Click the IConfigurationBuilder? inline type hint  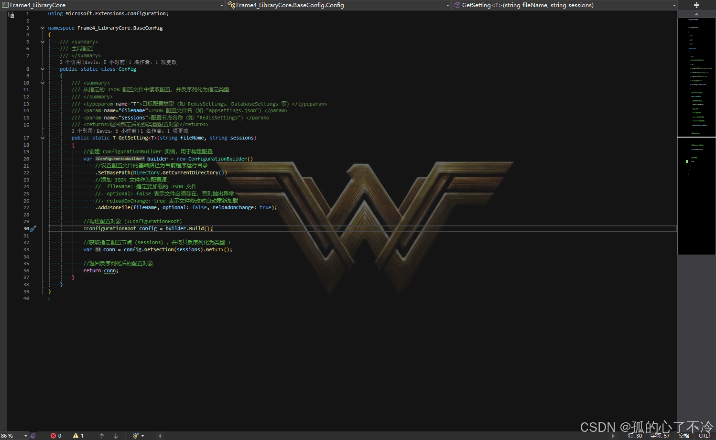tap(120, 159)
